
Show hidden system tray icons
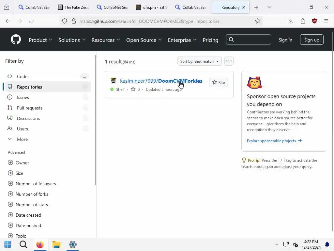click(x=277, y=244)
